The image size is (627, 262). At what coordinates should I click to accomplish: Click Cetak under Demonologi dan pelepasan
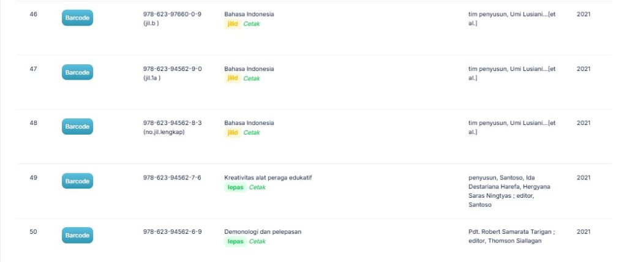[257, 241]
